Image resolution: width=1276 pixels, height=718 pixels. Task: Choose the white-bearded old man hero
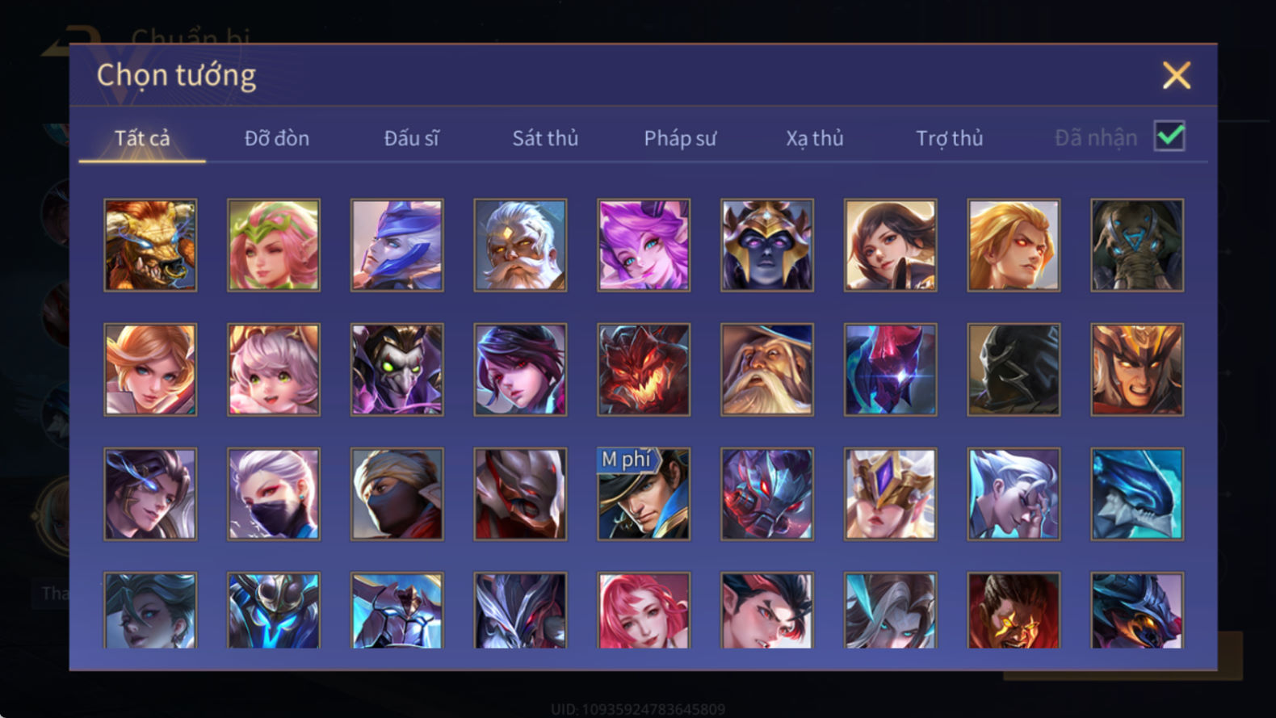click(x=520, y=246)
